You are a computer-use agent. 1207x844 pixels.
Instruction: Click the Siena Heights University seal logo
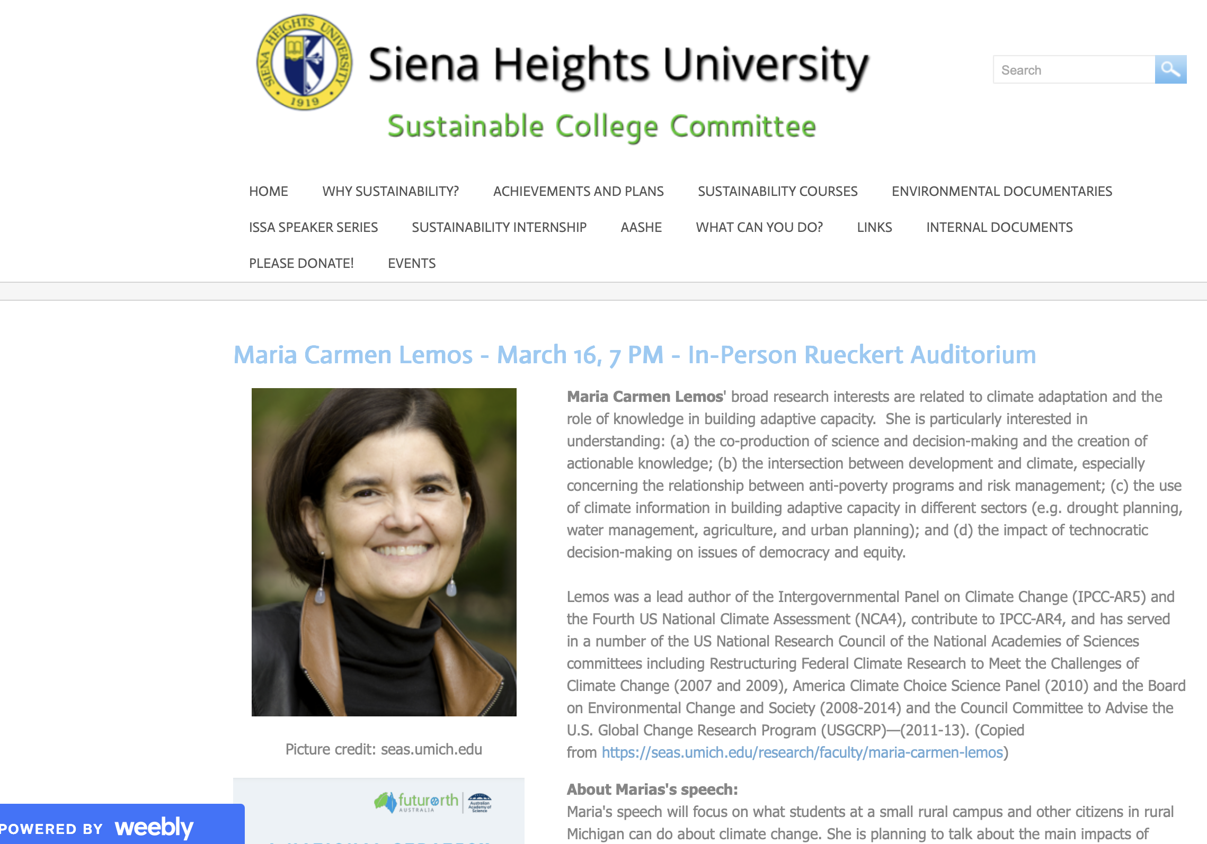(305, 62)
